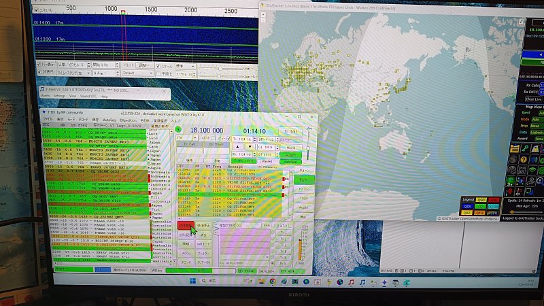Toggle the Wanted checkbox in JTDX

point(259,161)
